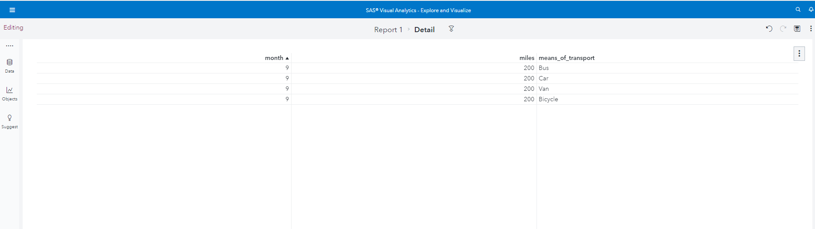
Task: Open the hamburger application menu
Action: pos(12,10)
